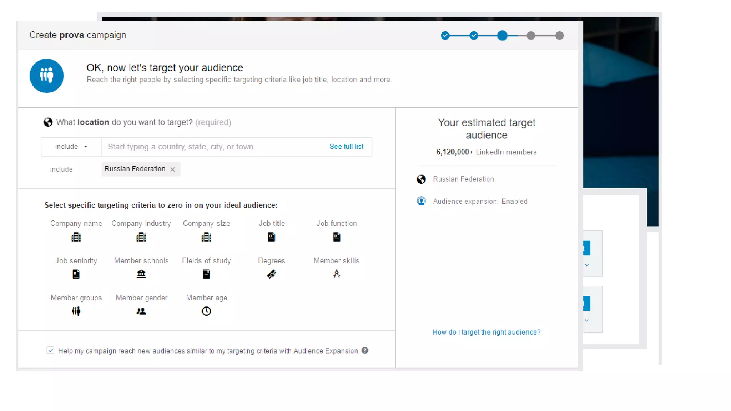This screenshot has height=411, width=731.
Task: Select the Member age clock icon
Action: 206,311
